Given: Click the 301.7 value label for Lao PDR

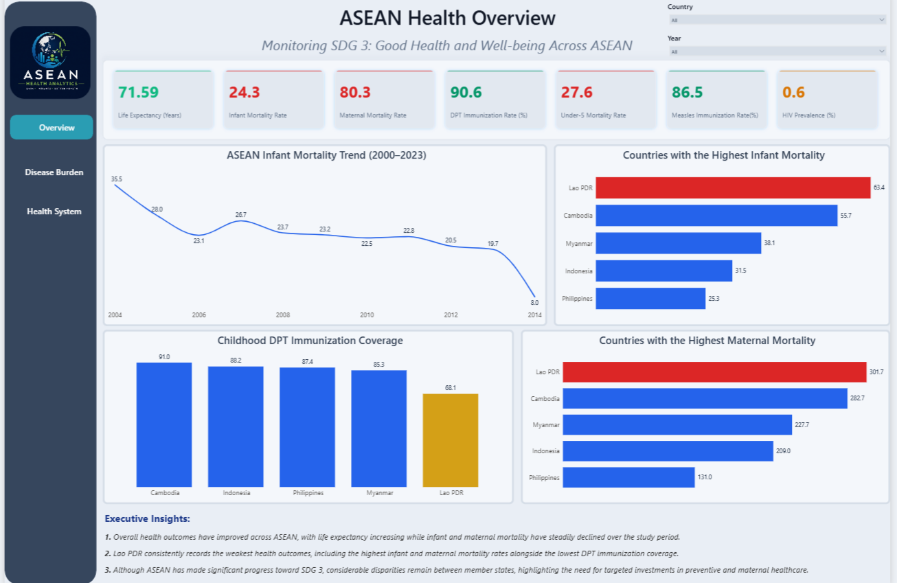Looking at the screenshot, I should tap(877, 372).
